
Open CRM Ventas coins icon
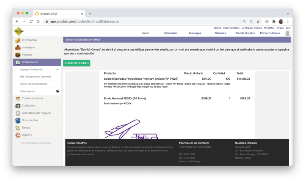(x=18, y=40)
